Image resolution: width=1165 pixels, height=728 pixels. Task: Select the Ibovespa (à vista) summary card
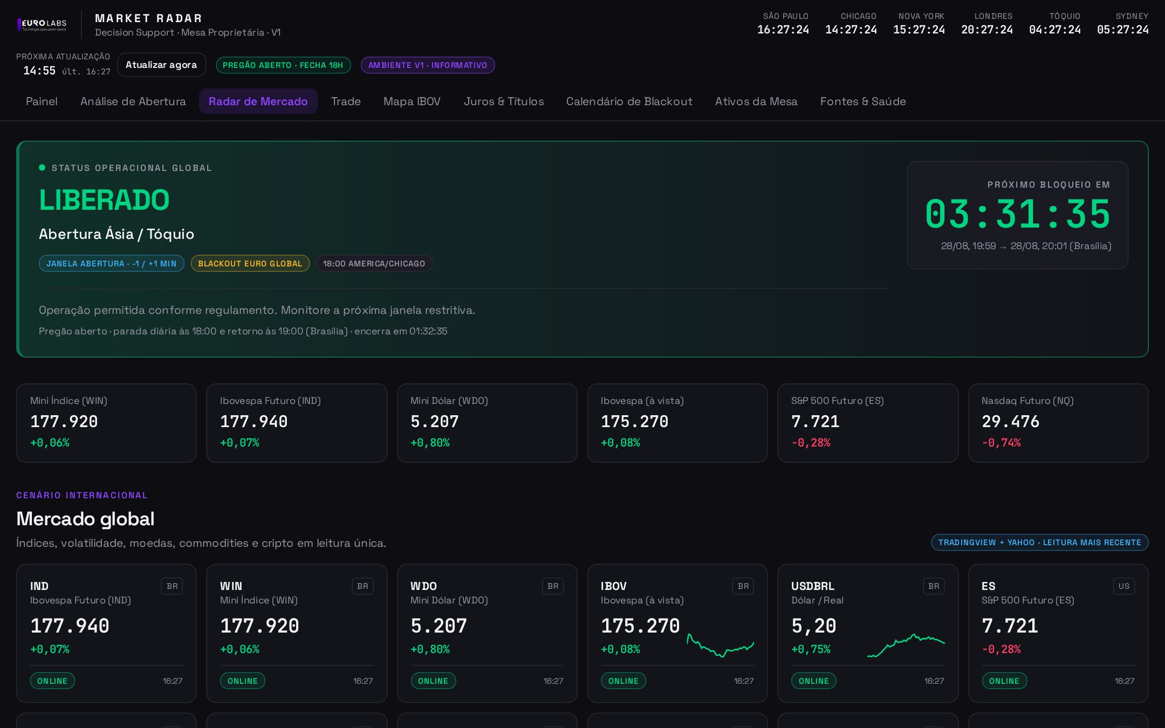[677, 423]
